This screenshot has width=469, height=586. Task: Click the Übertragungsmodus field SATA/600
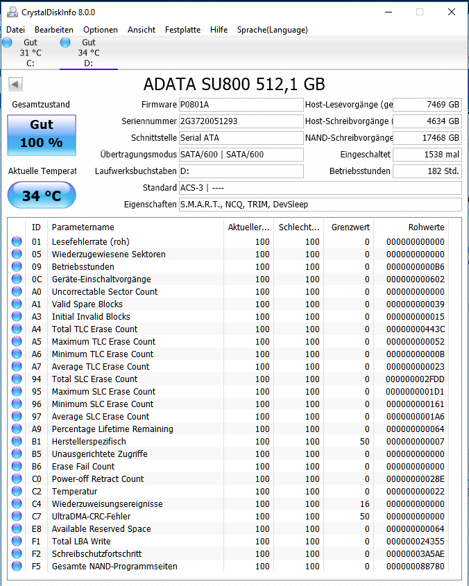click(x=241, y=155)
